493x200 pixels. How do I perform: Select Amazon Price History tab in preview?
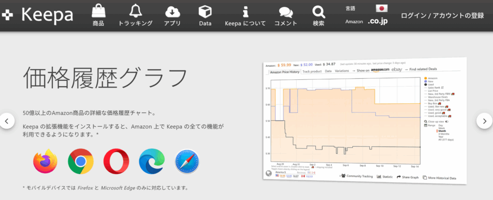click(x=284, y=72)
